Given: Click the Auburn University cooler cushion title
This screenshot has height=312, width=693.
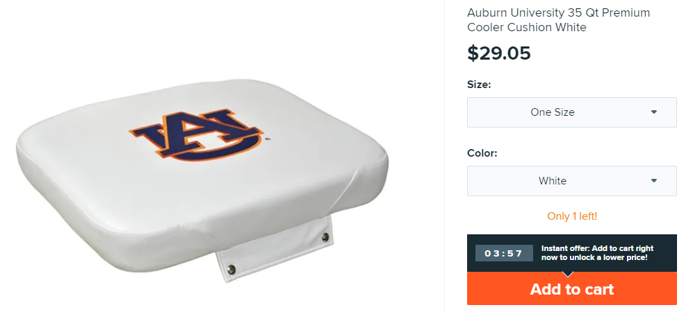Looking at the screenshot, I should pos(559,20).
